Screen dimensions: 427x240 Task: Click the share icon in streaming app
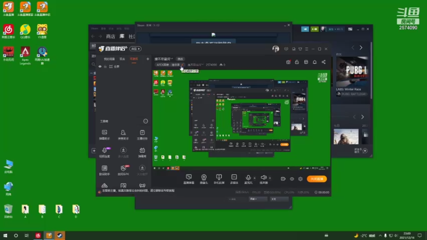click(x=323, y=62)
